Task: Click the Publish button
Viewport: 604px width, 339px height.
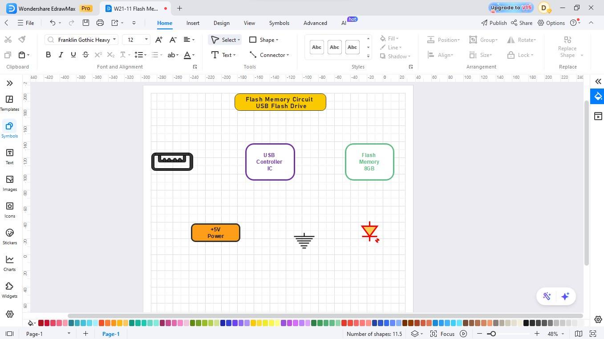Action: (494, 23)
